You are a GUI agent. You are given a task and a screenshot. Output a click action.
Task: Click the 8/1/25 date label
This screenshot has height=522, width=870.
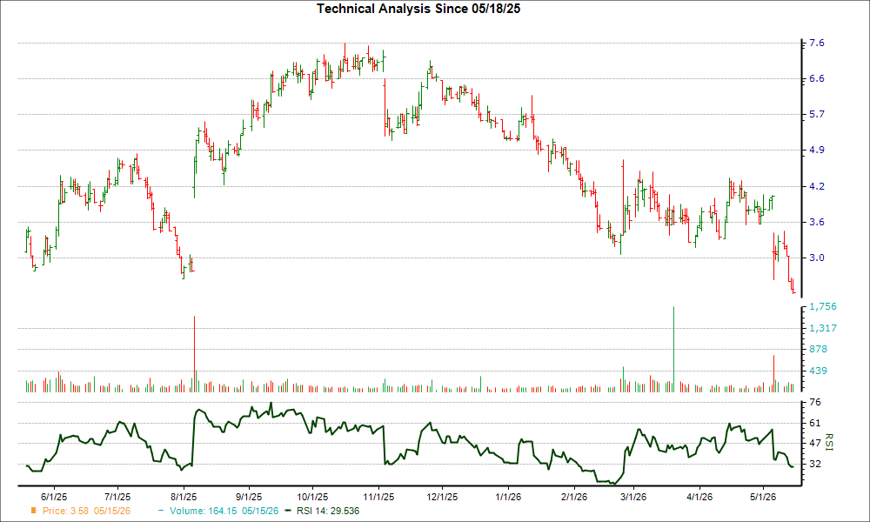tap(183, 497)
